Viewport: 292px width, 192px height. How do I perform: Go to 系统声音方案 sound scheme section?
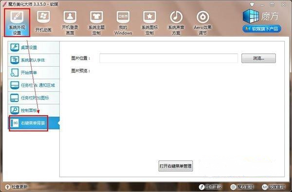pyautogui.click(x=176, y=22)
